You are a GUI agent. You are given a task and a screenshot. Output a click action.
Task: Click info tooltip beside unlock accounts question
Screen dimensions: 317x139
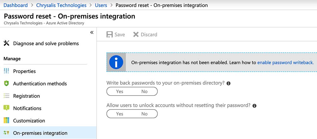254,106
